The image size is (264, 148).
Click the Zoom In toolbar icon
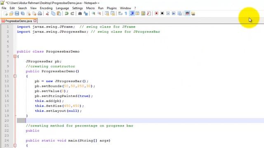coord(94,14)
